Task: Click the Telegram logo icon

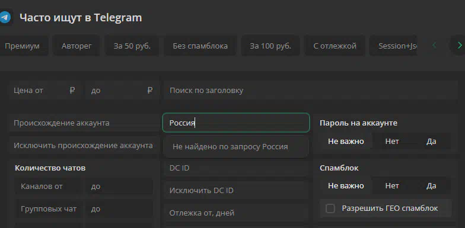Action: [x=5, y=18]
